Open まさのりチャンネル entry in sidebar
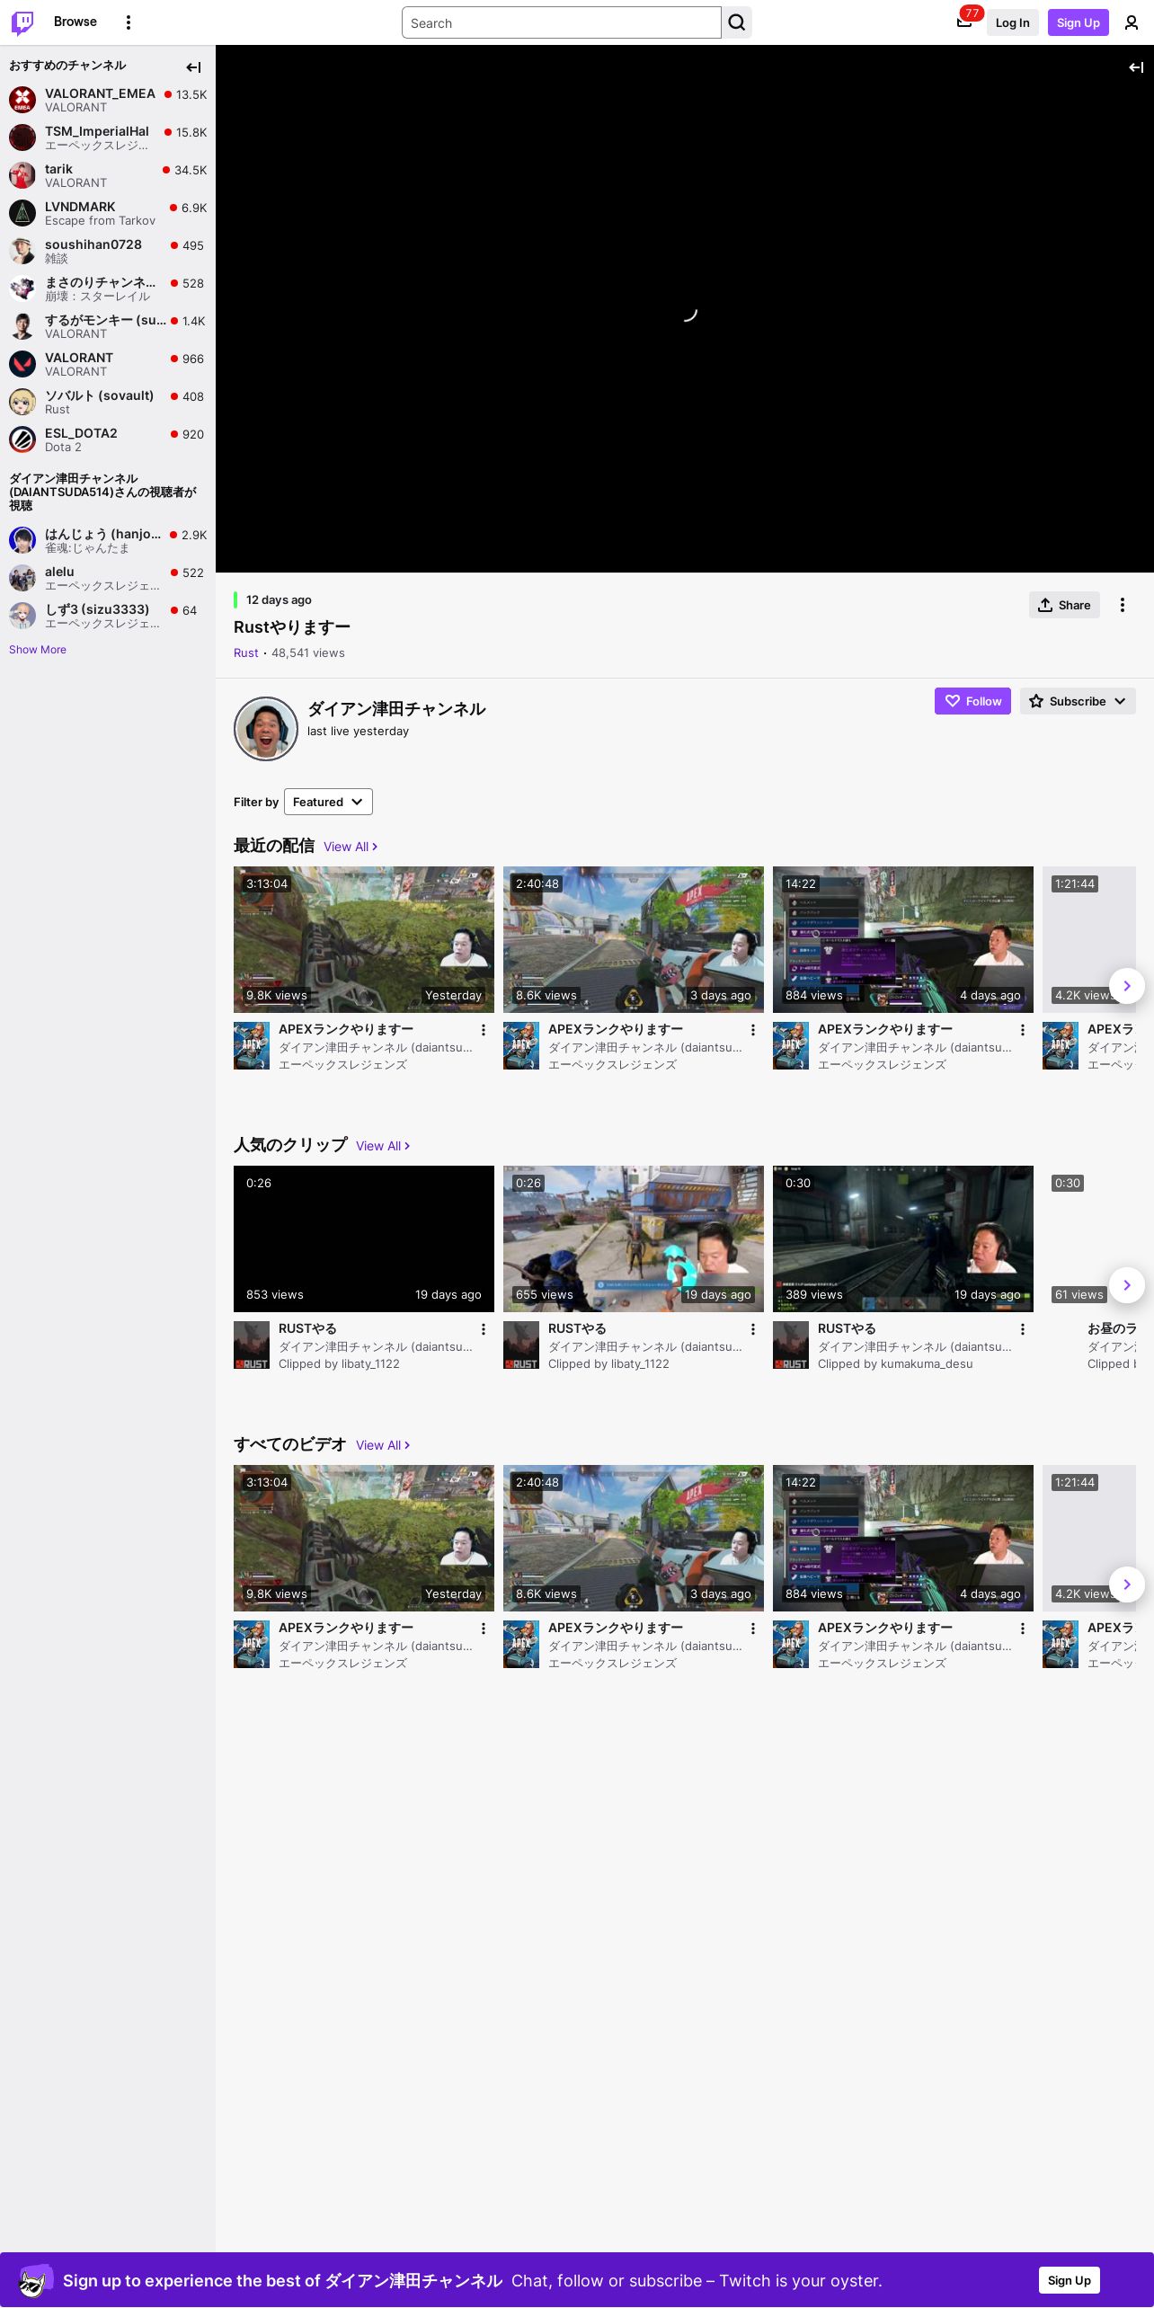 pyautogui.click(x=108, y=288)
